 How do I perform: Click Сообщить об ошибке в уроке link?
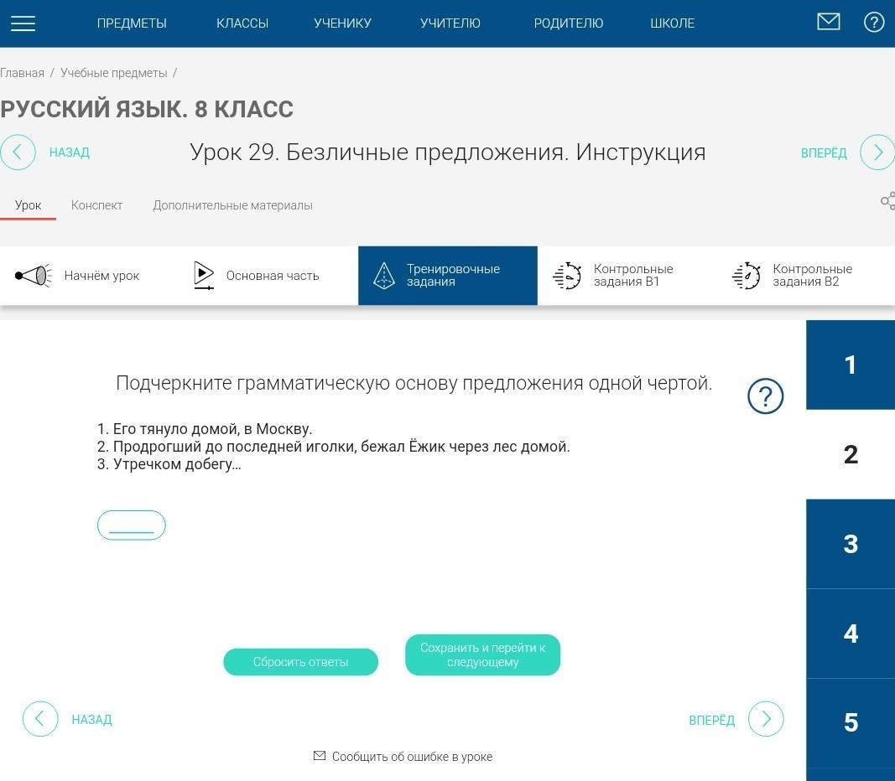click(x=403, y=757)
